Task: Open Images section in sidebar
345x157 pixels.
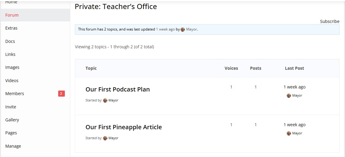Action: click(x=12, y=67)
